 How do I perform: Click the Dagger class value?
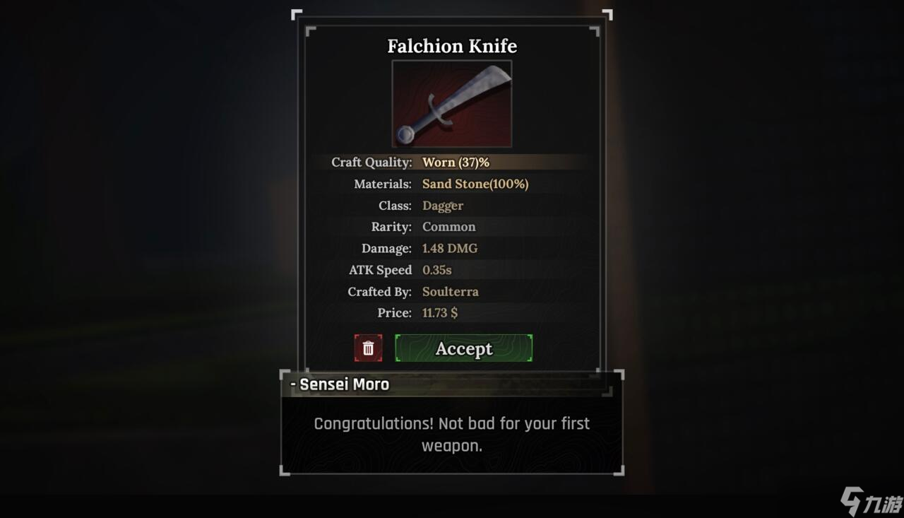pyautogui.click(x=443, y=206)
